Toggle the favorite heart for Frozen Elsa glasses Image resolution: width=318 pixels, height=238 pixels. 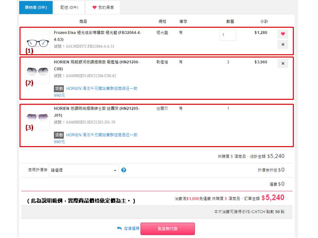[x=282, y=33]
